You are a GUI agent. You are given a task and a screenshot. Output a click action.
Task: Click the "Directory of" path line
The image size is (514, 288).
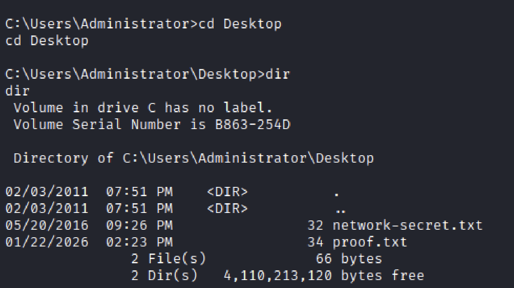194,158
